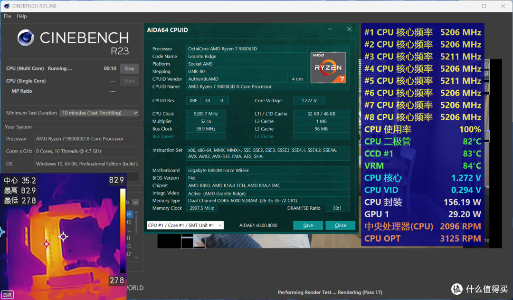The height and width of the screenshot is (300, 513).
Task: Open the File menu in Cinebench
Action: click(x=8, y=16)
